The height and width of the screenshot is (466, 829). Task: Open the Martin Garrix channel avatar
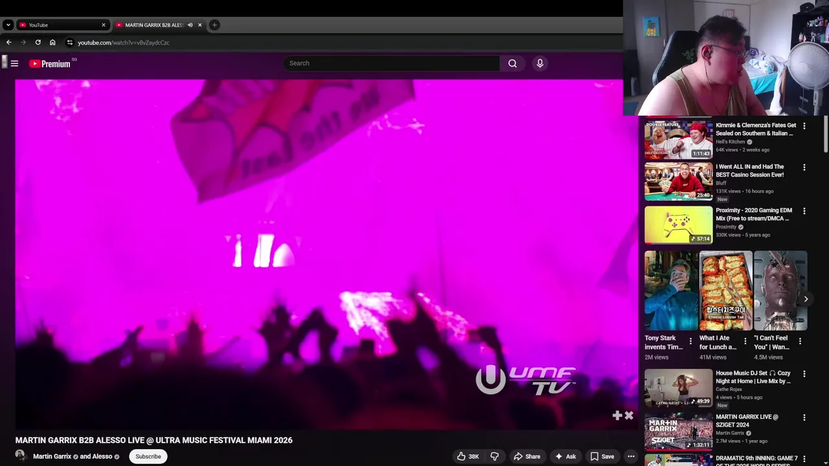pyautogui.click(x=20, y=456)
